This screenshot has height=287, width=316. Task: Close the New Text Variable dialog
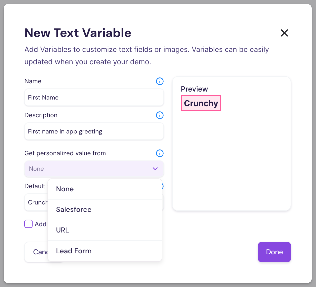[x=284, y=33]
